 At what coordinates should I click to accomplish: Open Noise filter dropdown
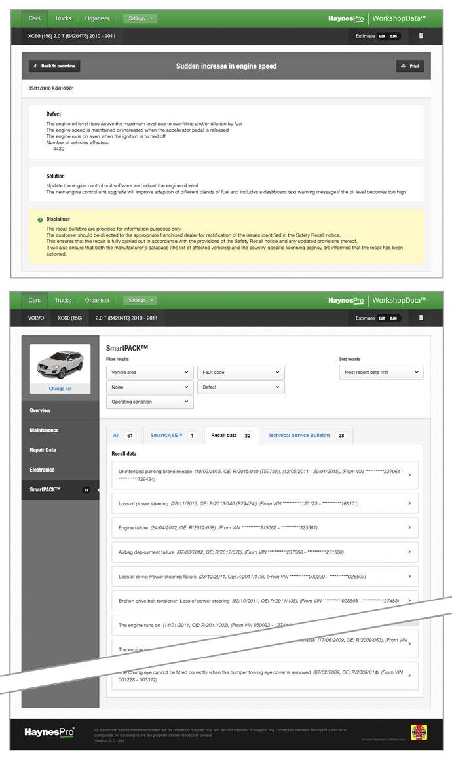pyautogui.click(x=150, y=387)
